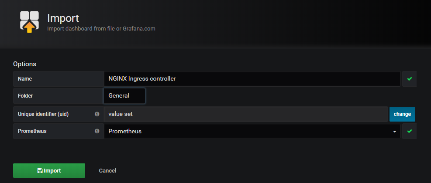Viewport: 431px width, 183px height.
Task: Click the uid field showing value set
Action: click(246, 114)
